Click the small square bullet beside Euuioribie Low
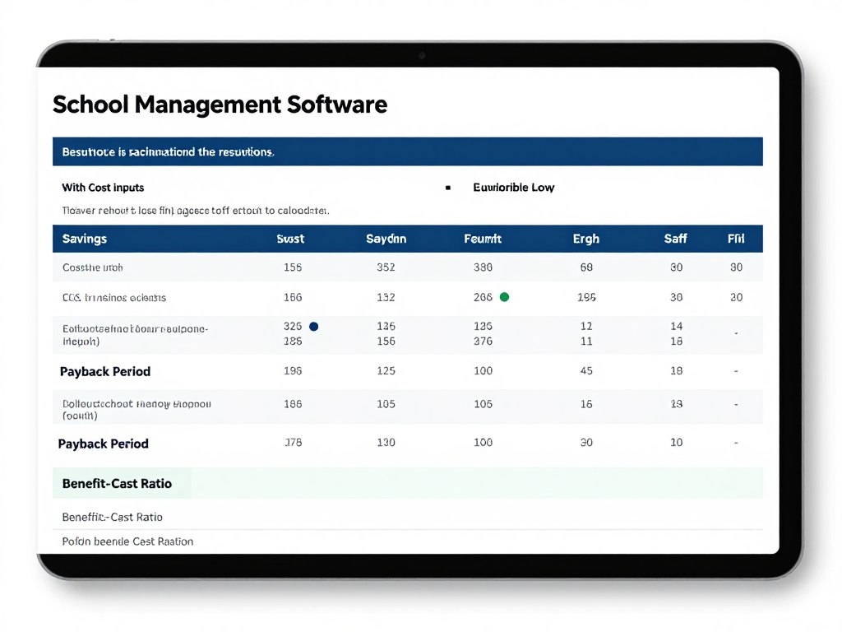 [448, 188]
